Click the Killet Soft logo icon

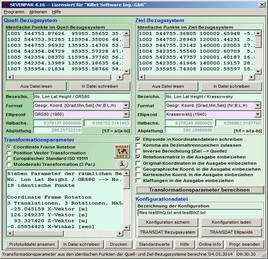122,152
